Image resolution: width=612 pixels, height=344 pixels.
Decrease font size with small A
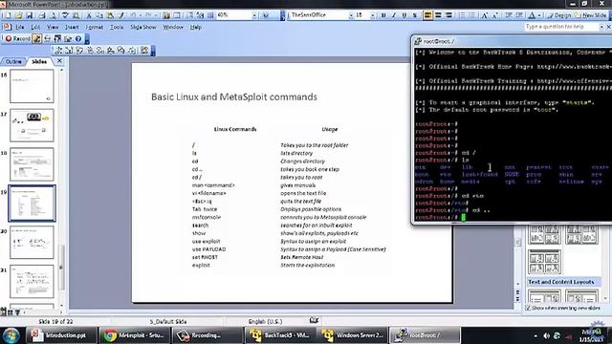pyautogui.click(x=495, y=15)
